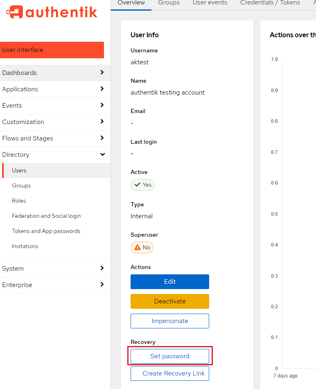Select Users in the sidebar

click(19, 170)
